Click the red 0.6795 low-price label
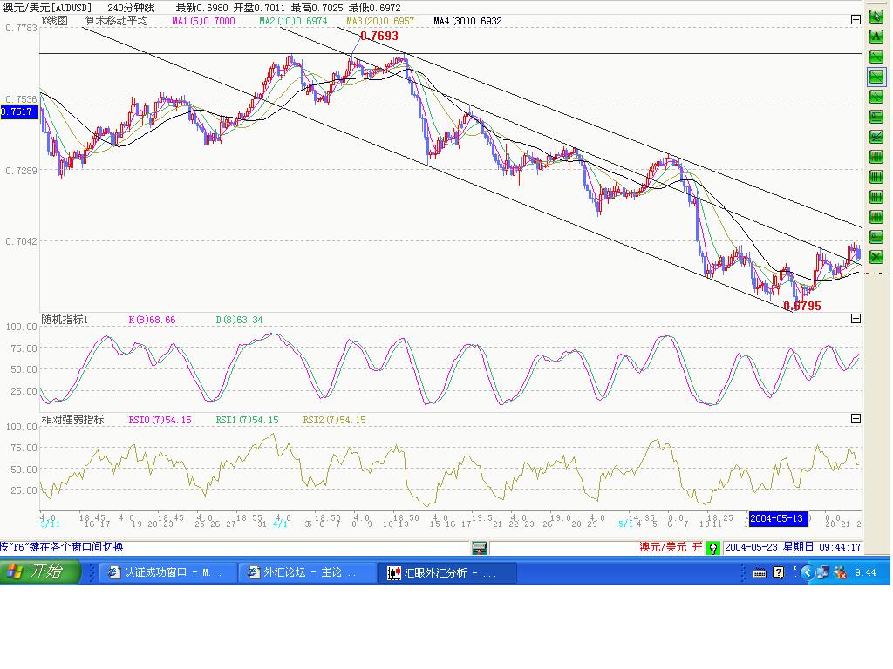 [802, 306]
